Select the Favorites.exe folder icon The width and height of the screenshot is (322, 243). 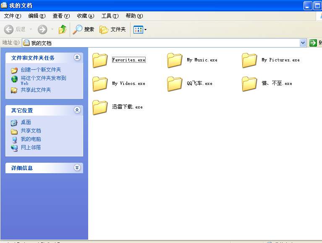pos(100,60)
